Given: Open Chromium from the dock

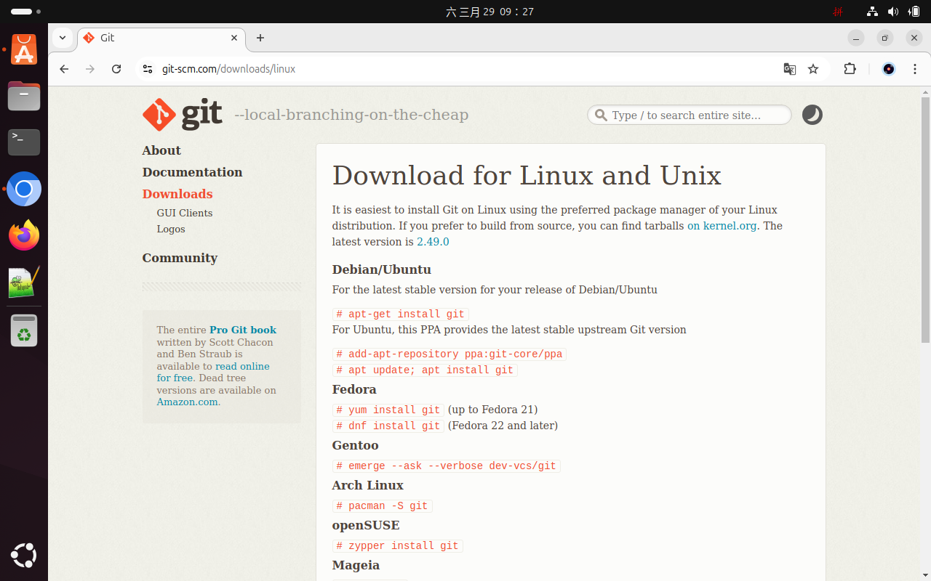Looking at the screenshot, I should pos(24,190).
